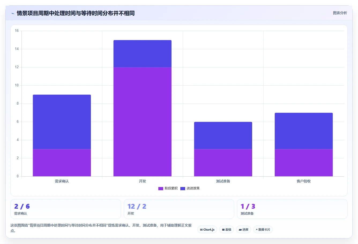Click the y-axis value 14
Image resolution: width=358 pixels, height=244 pixels.
tap(17, 49)
